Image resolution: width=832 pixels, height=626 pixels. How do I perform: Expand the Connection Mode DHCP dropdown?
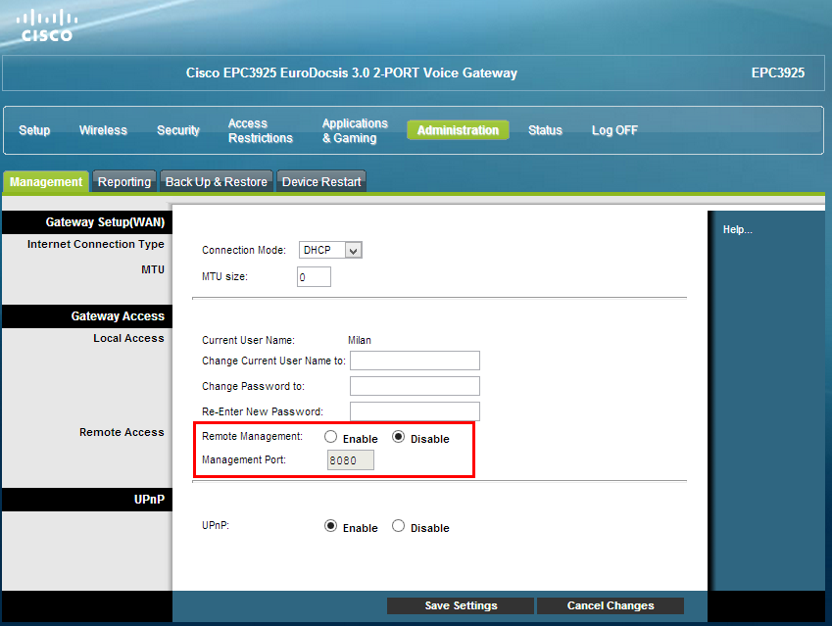[x=330, y=250]
